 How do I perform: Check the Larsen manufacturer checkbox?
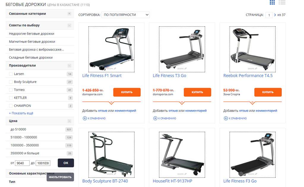point(11,74)
